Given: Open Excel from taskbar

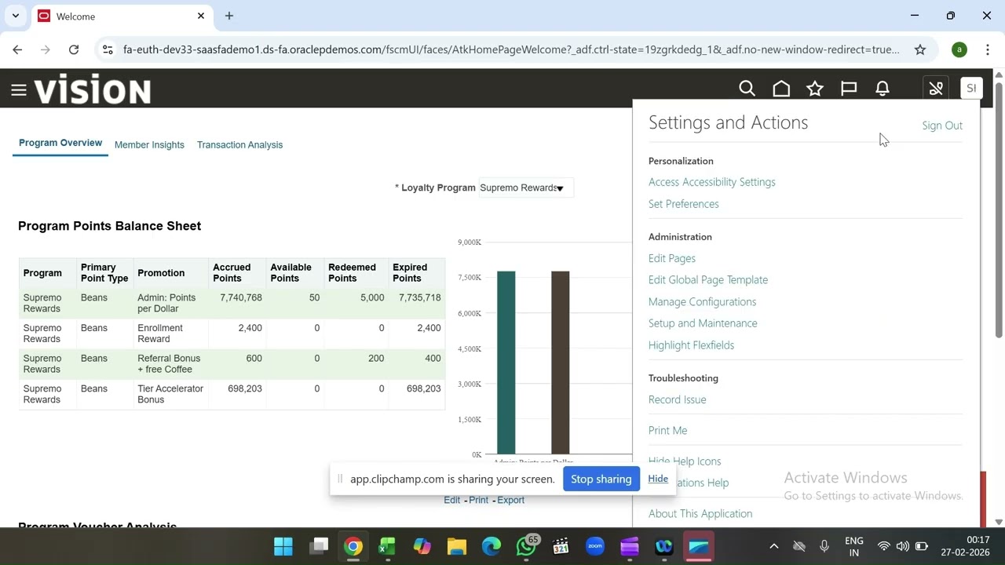Looking at the screenshot, I should point(387,546).
